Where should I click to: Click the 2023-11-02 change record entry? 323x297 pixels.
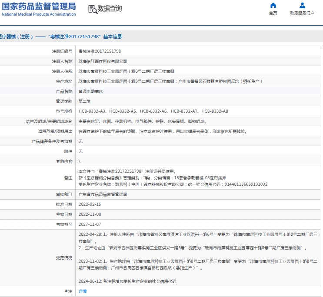(x=198, y=265)
